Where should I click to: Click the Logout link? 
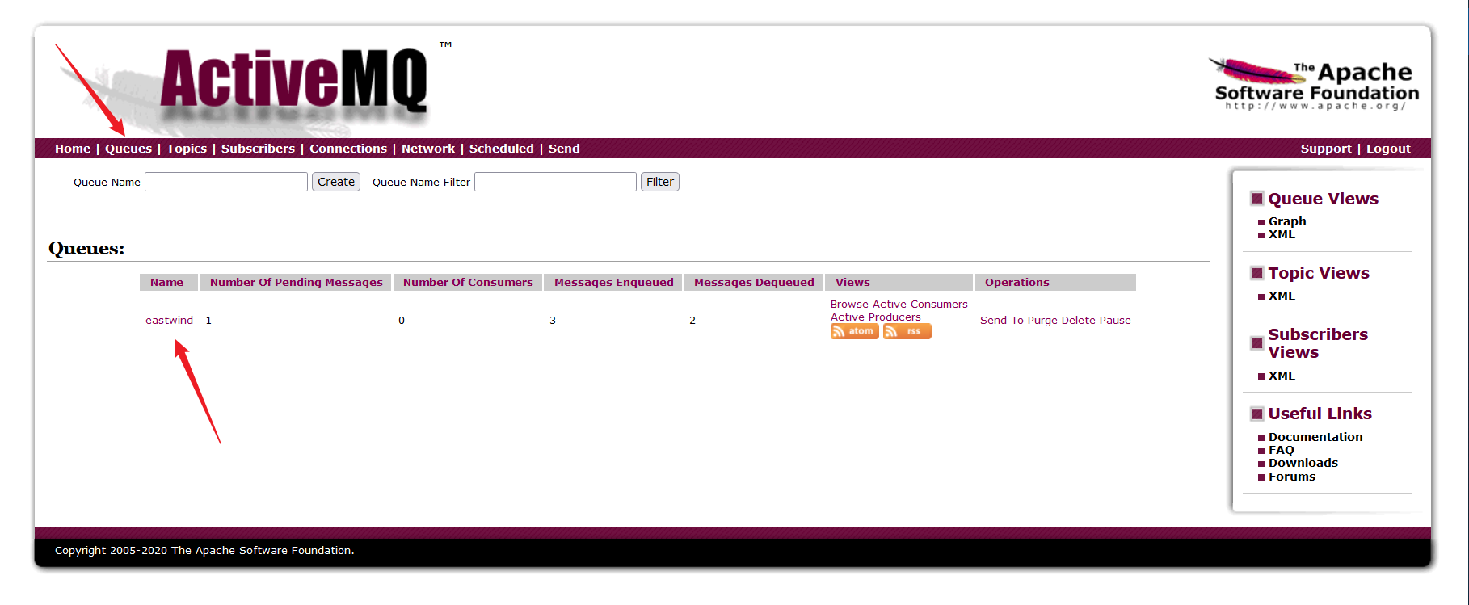tap(1388, 149)
